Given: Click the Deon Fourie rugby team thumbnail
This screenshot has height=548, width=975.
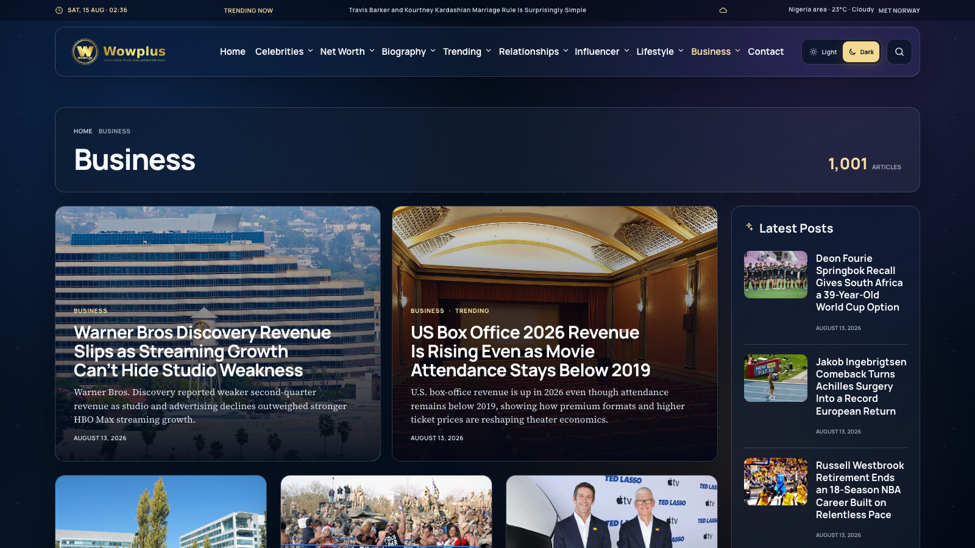Looking at the screenshot, I should pos(776,275).
